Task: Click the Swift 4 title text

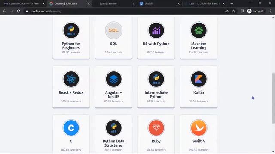Action: click(x=199, y=141)
